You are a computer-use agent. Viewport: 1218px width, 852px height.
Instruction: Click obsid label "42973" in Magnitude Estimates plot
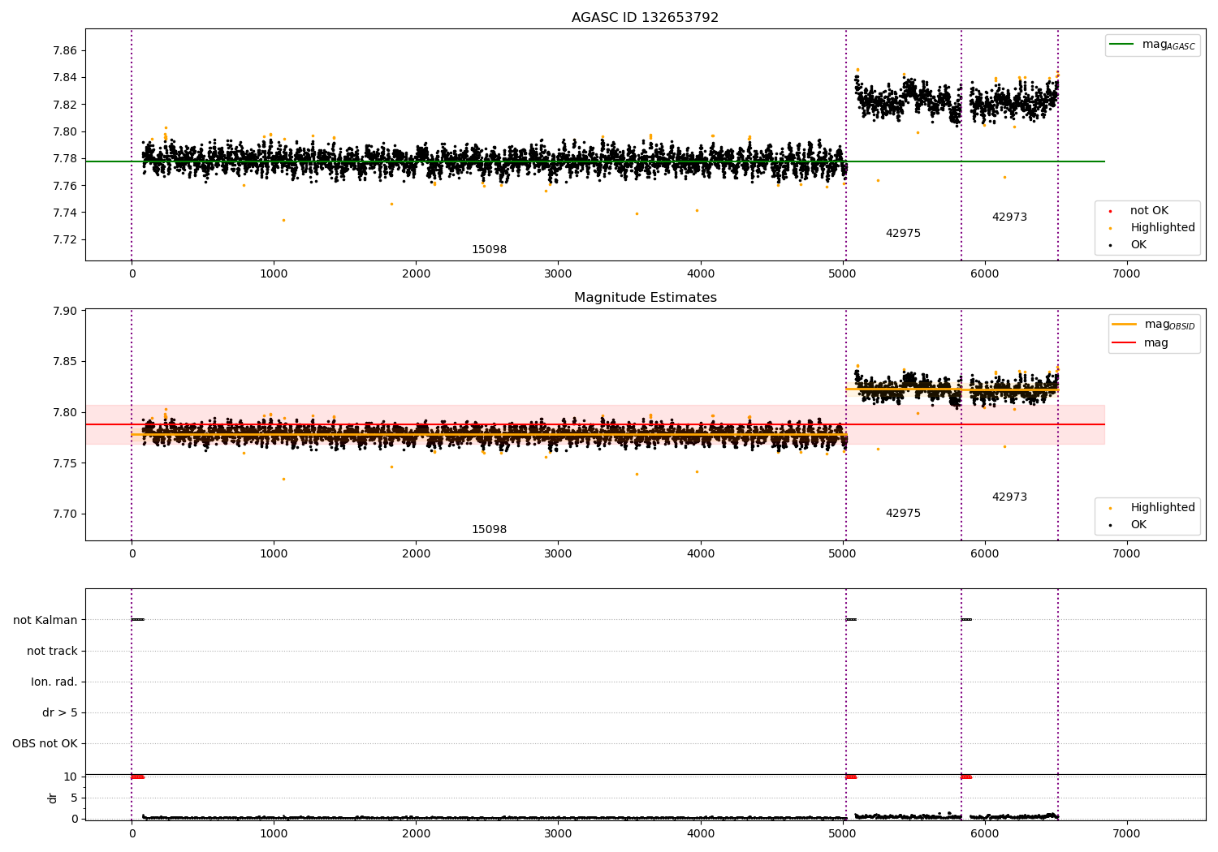click(x=1009, y=497)
